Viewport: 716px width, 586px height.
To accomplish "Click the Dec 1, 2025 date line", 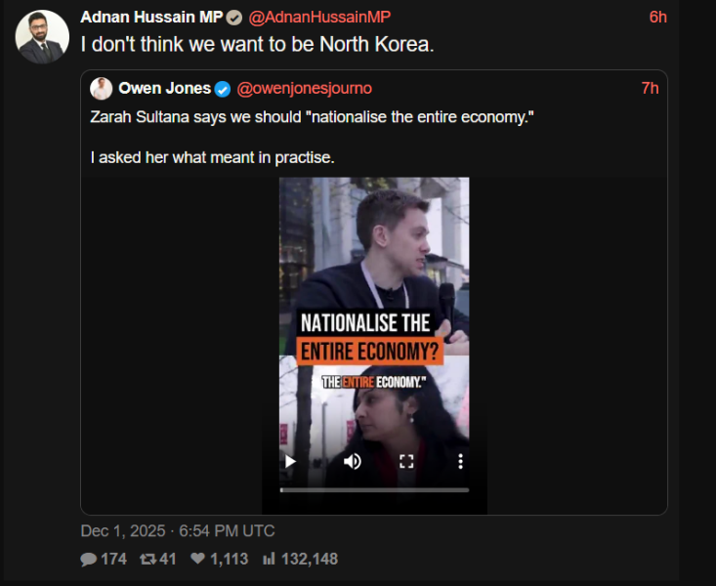I will pos(178,531).
